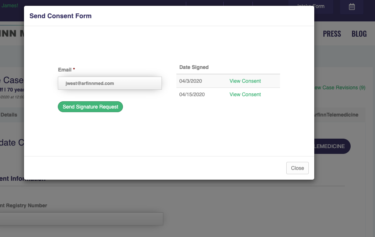
Task: Switch to the Details tab
Action: point(9,115)
